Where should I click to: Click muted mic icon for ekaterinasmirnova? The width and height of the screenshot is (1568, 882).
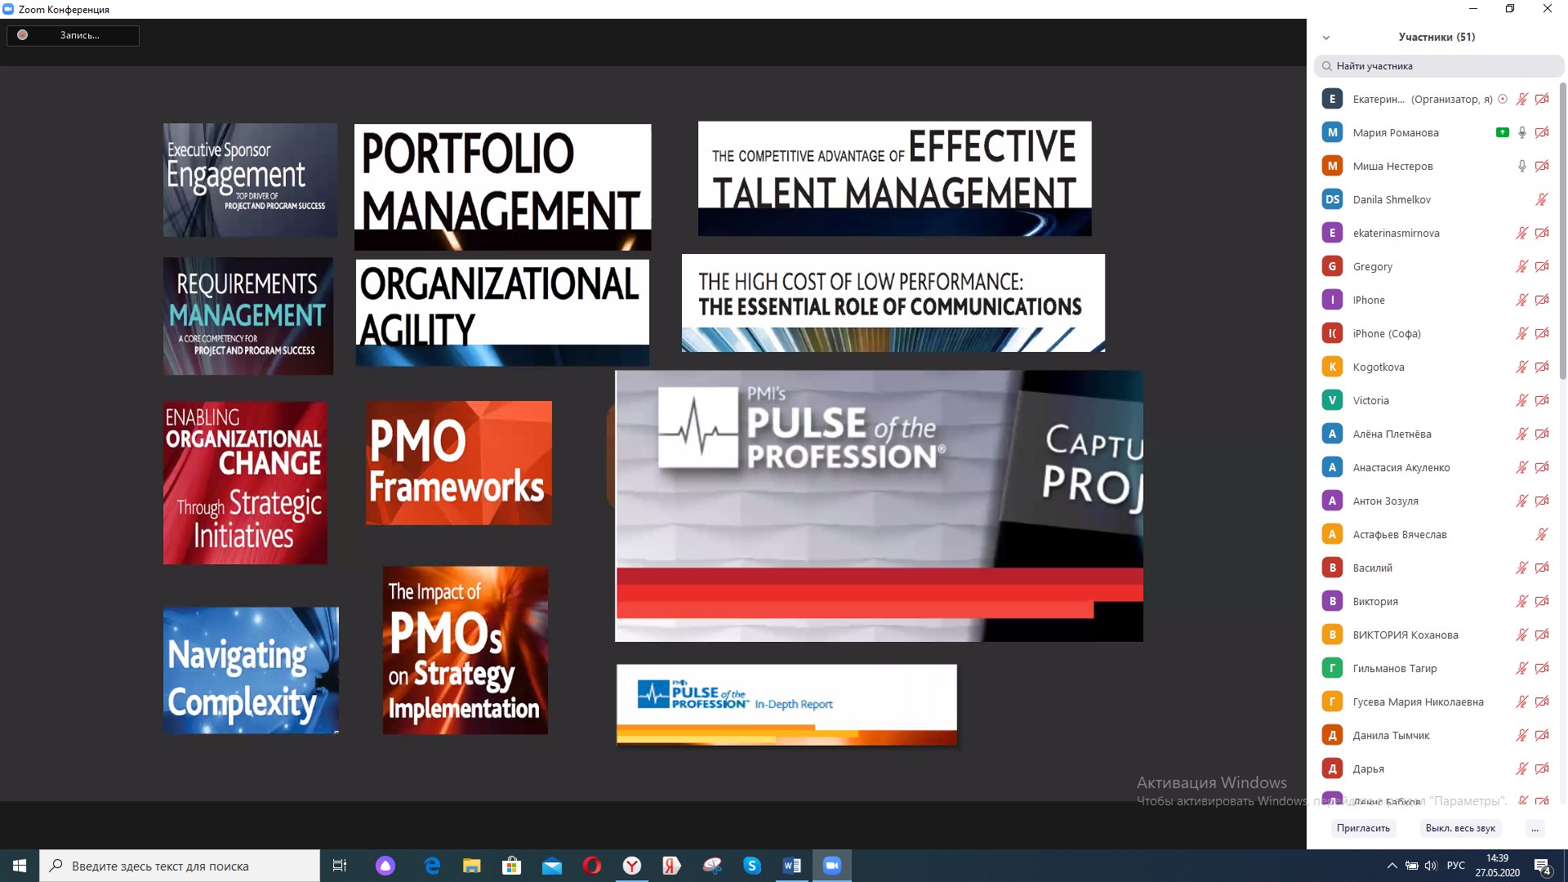[x=1522, y=233]
